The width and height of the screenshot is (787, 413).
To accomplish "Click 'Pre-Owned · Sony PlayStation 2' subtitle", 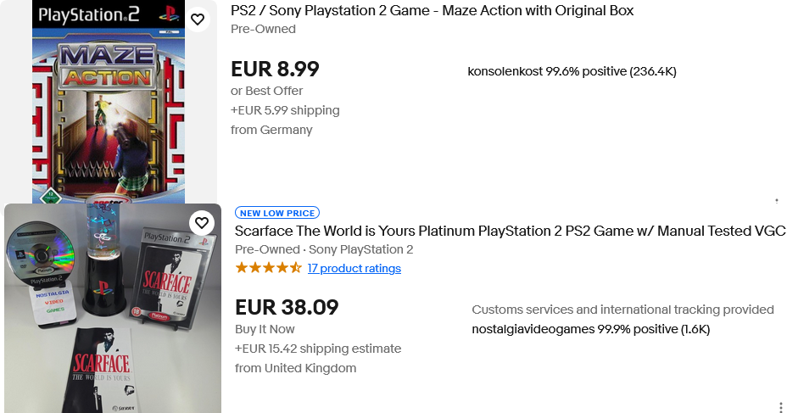I will click(x=324, y=249).
